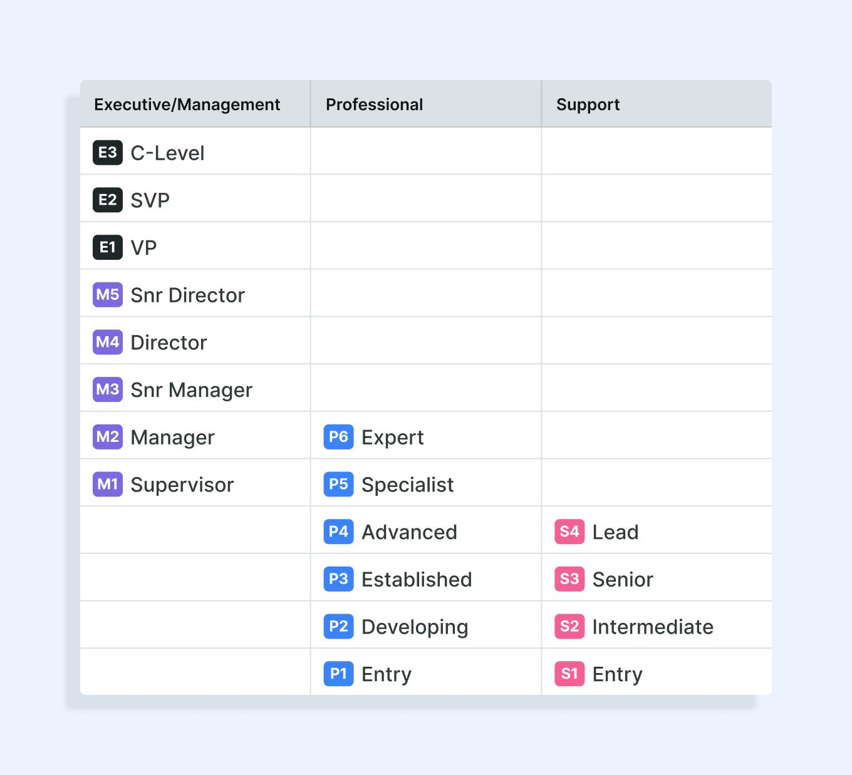
Task: Click the Supervisor level label
Action: [182, 485]
